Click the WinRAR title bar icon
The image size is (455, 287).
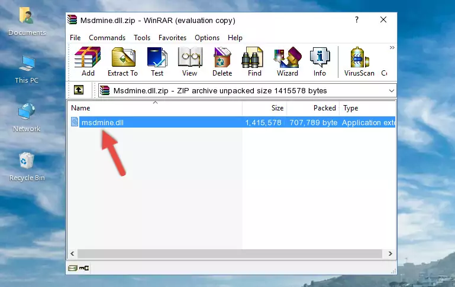click(72, 19)
